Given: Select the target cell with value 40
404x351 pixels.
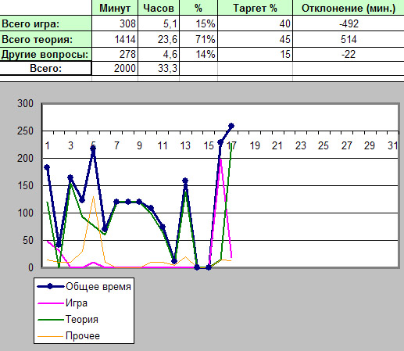Looking at the screenshot, I should click(x=255, y=23).
